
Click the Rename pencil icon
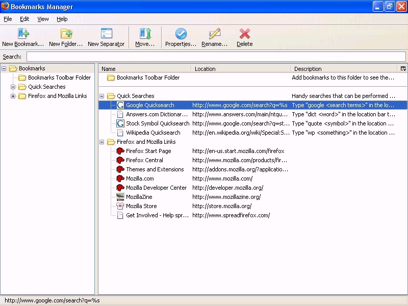click(215, 34)
